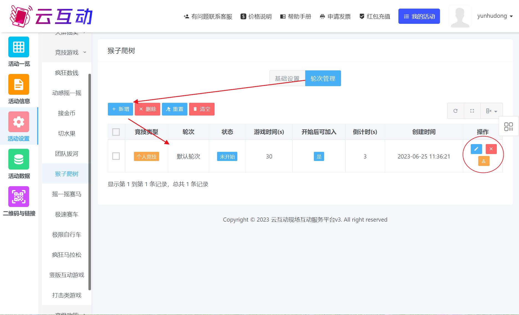This screenshot has width=519, height=315.
Task: Select 疯狂数钱 game in menu
Action: pyautogui.click(x=67, y=73)
